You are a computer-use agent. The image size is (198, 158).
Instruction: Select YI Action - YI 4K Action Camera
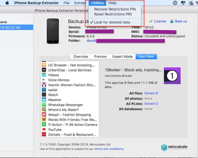pos(70,125)
